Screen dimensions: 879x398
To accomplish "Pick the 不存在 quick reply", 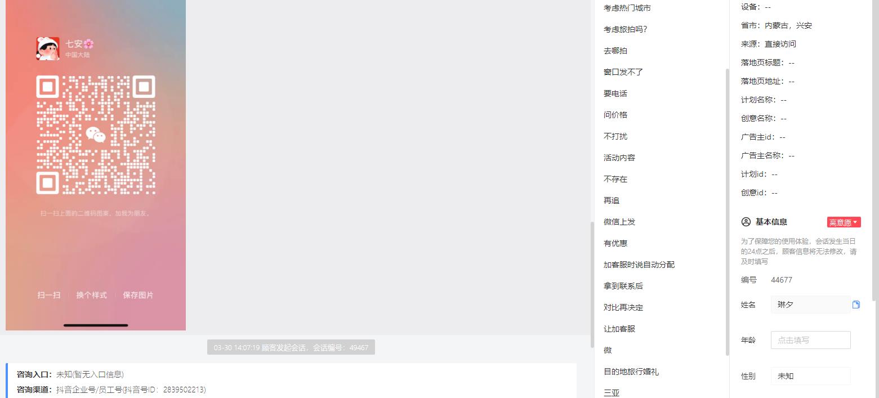I will pos(615,179).
